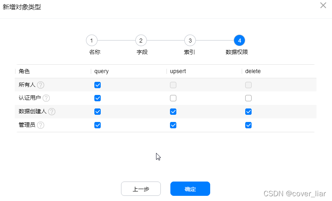The height and width of the screenshot is (201, 332).
Task: Go to step 1 名称
Action: click(92, 41)
